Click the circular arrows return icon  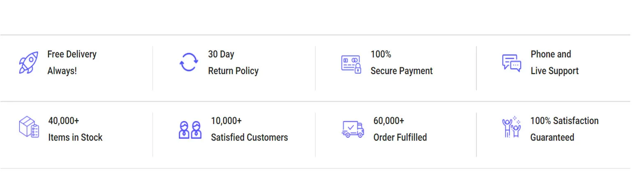coord(189,62)
